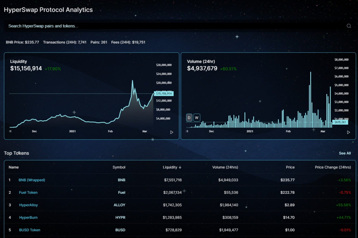358x238 pixels.
Task: Switch Volume chart to weekly W
Action: pyautogui.click(x=197, y=118)
